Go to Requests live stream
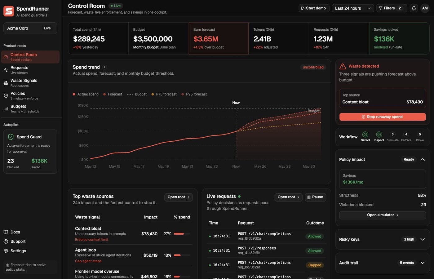Image resolution: width=434 pixels, height=279 pixels. coord(30,70)
